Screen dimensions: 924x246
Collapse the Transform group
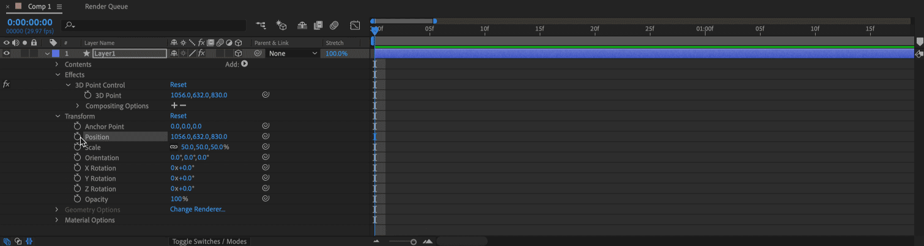(58, 116)
